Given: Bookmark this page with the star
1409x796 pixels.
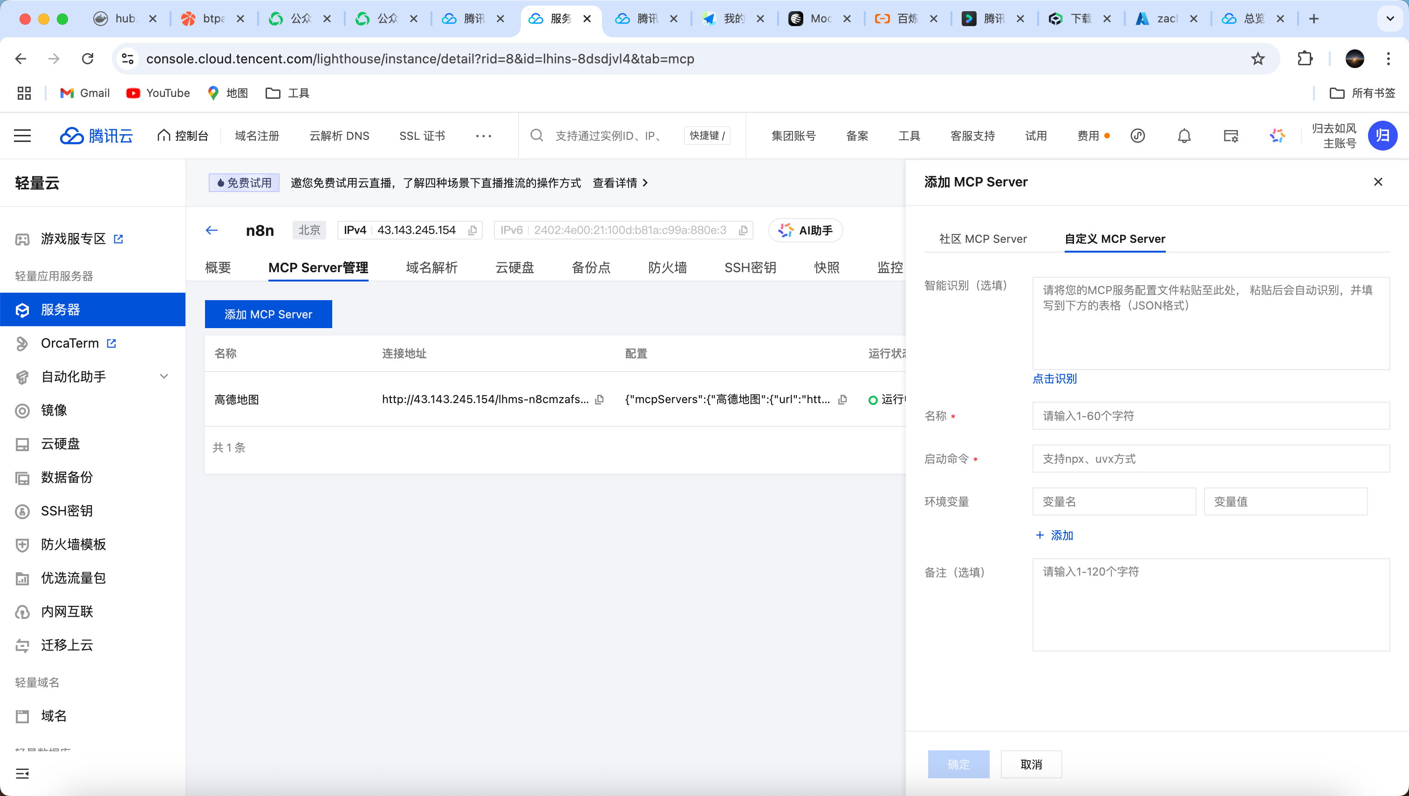Looking at the screenshot, I should [1258, 59].
